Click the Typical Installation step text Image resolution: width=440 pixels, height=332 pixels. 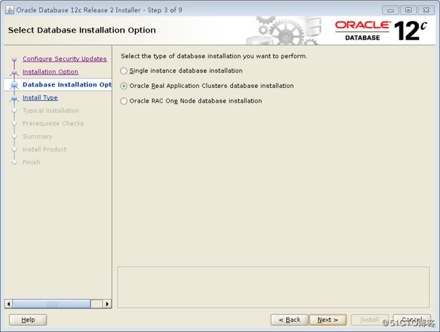click(x=51, y=110)
